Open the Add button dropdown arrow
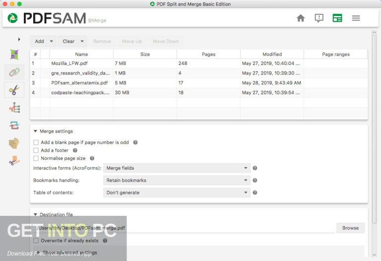The image size is (381, 261). coord(51,41)
